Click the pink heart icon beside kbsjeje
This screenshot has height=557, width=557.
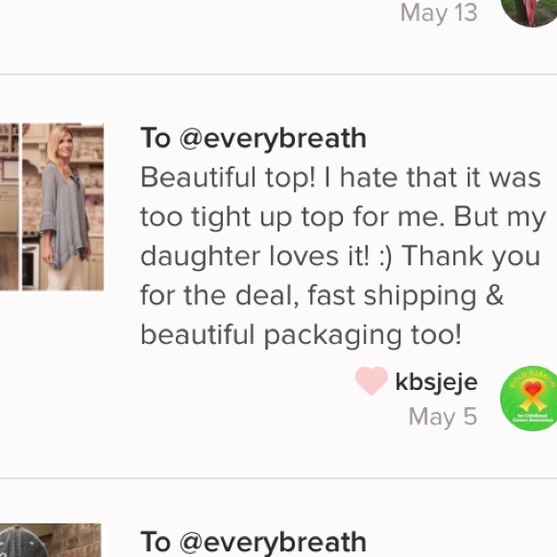pyautogui.click(x=372, y=381)
